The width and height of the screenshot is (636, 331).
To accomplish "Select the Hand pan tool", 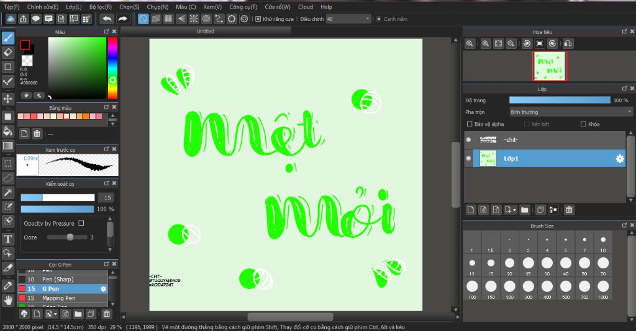I will tap(7, 300).
